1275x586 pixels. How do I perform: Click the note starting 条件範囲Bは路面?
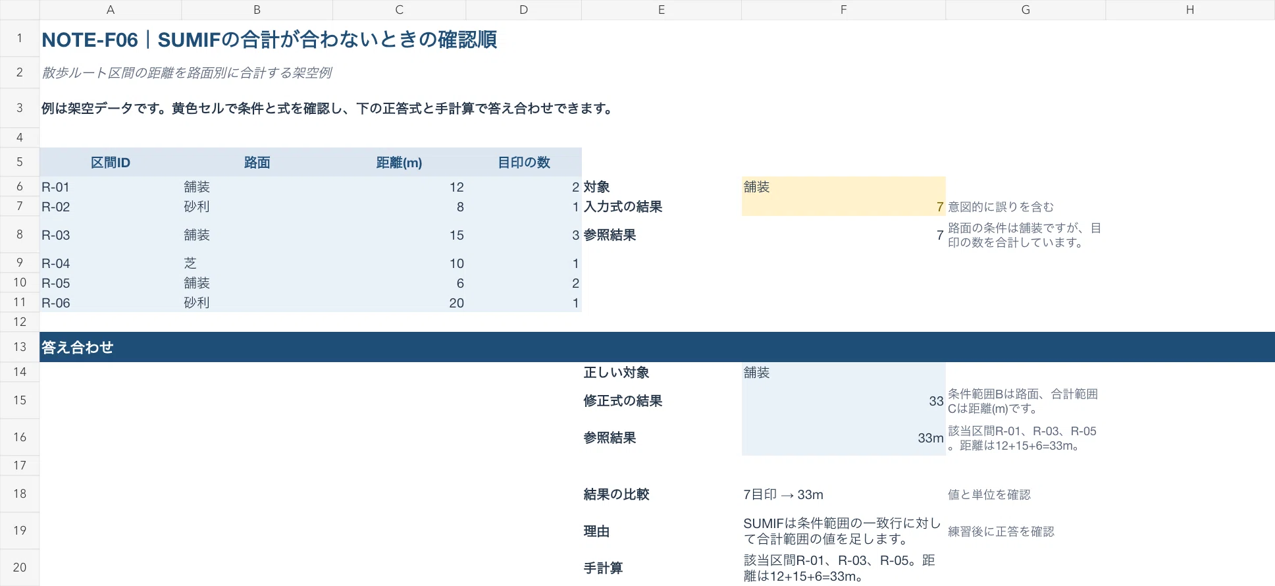(x=1023, y=401)
